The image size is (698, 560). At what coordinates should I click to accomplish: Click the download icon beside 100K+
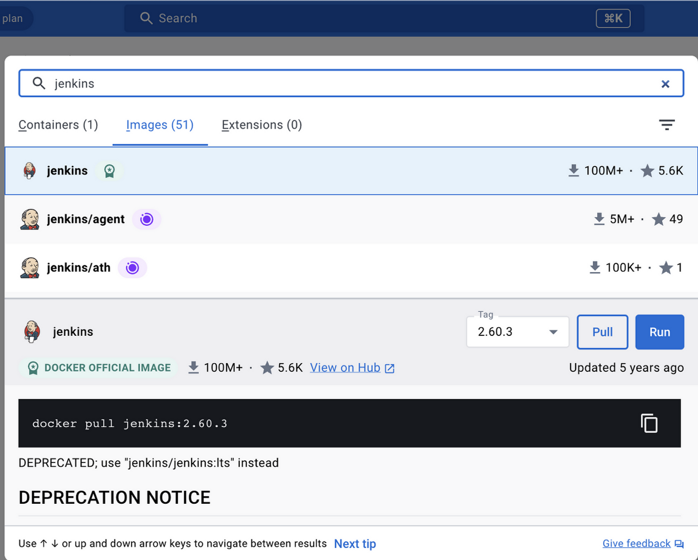point(595,268)
